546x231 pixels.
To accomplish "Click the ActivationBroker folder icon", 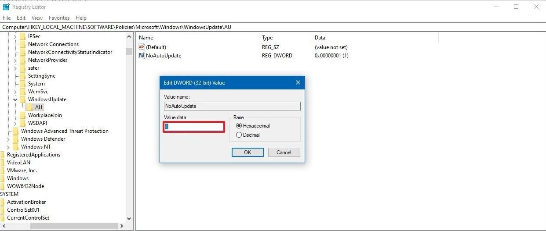I will pyautogui.click(x=2, y=202).
